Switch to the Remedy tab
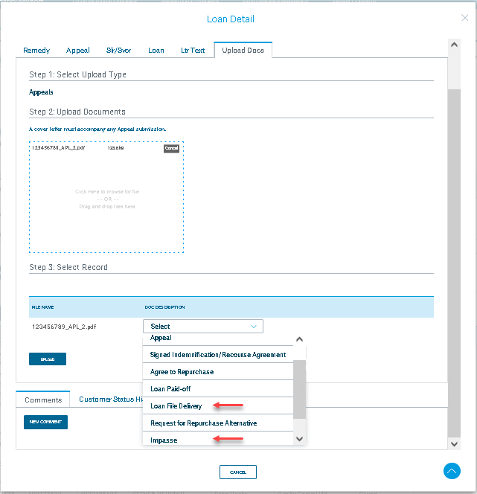Image resolution: width=477 pixels, height=494 pixels. click(x=36, y=51)
